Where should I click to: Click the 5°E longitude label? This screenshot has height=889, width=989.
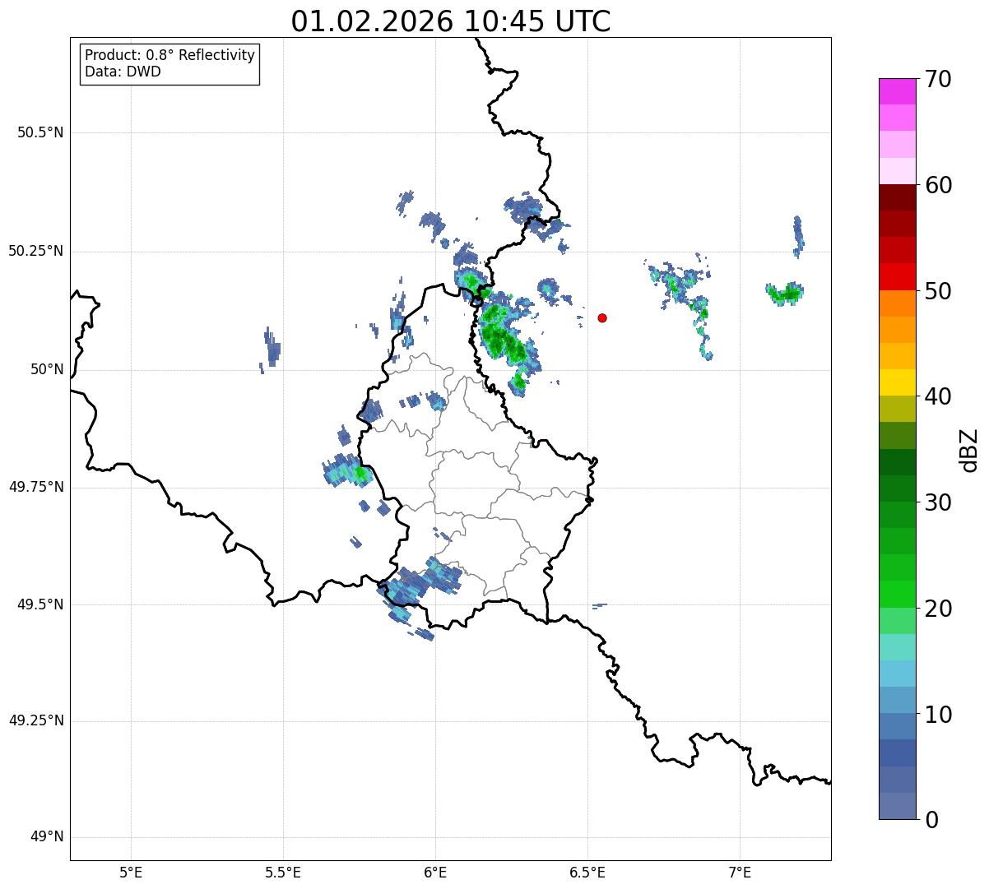tap(131, 873)
